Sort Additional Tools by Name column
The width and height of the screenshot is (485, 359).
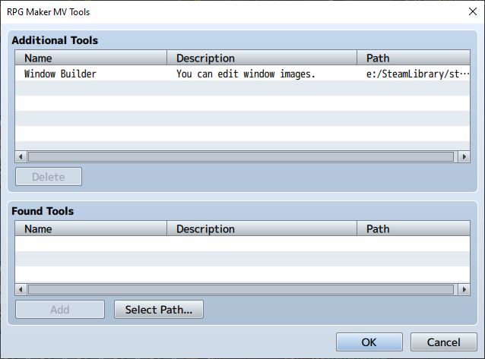point(91,58)
